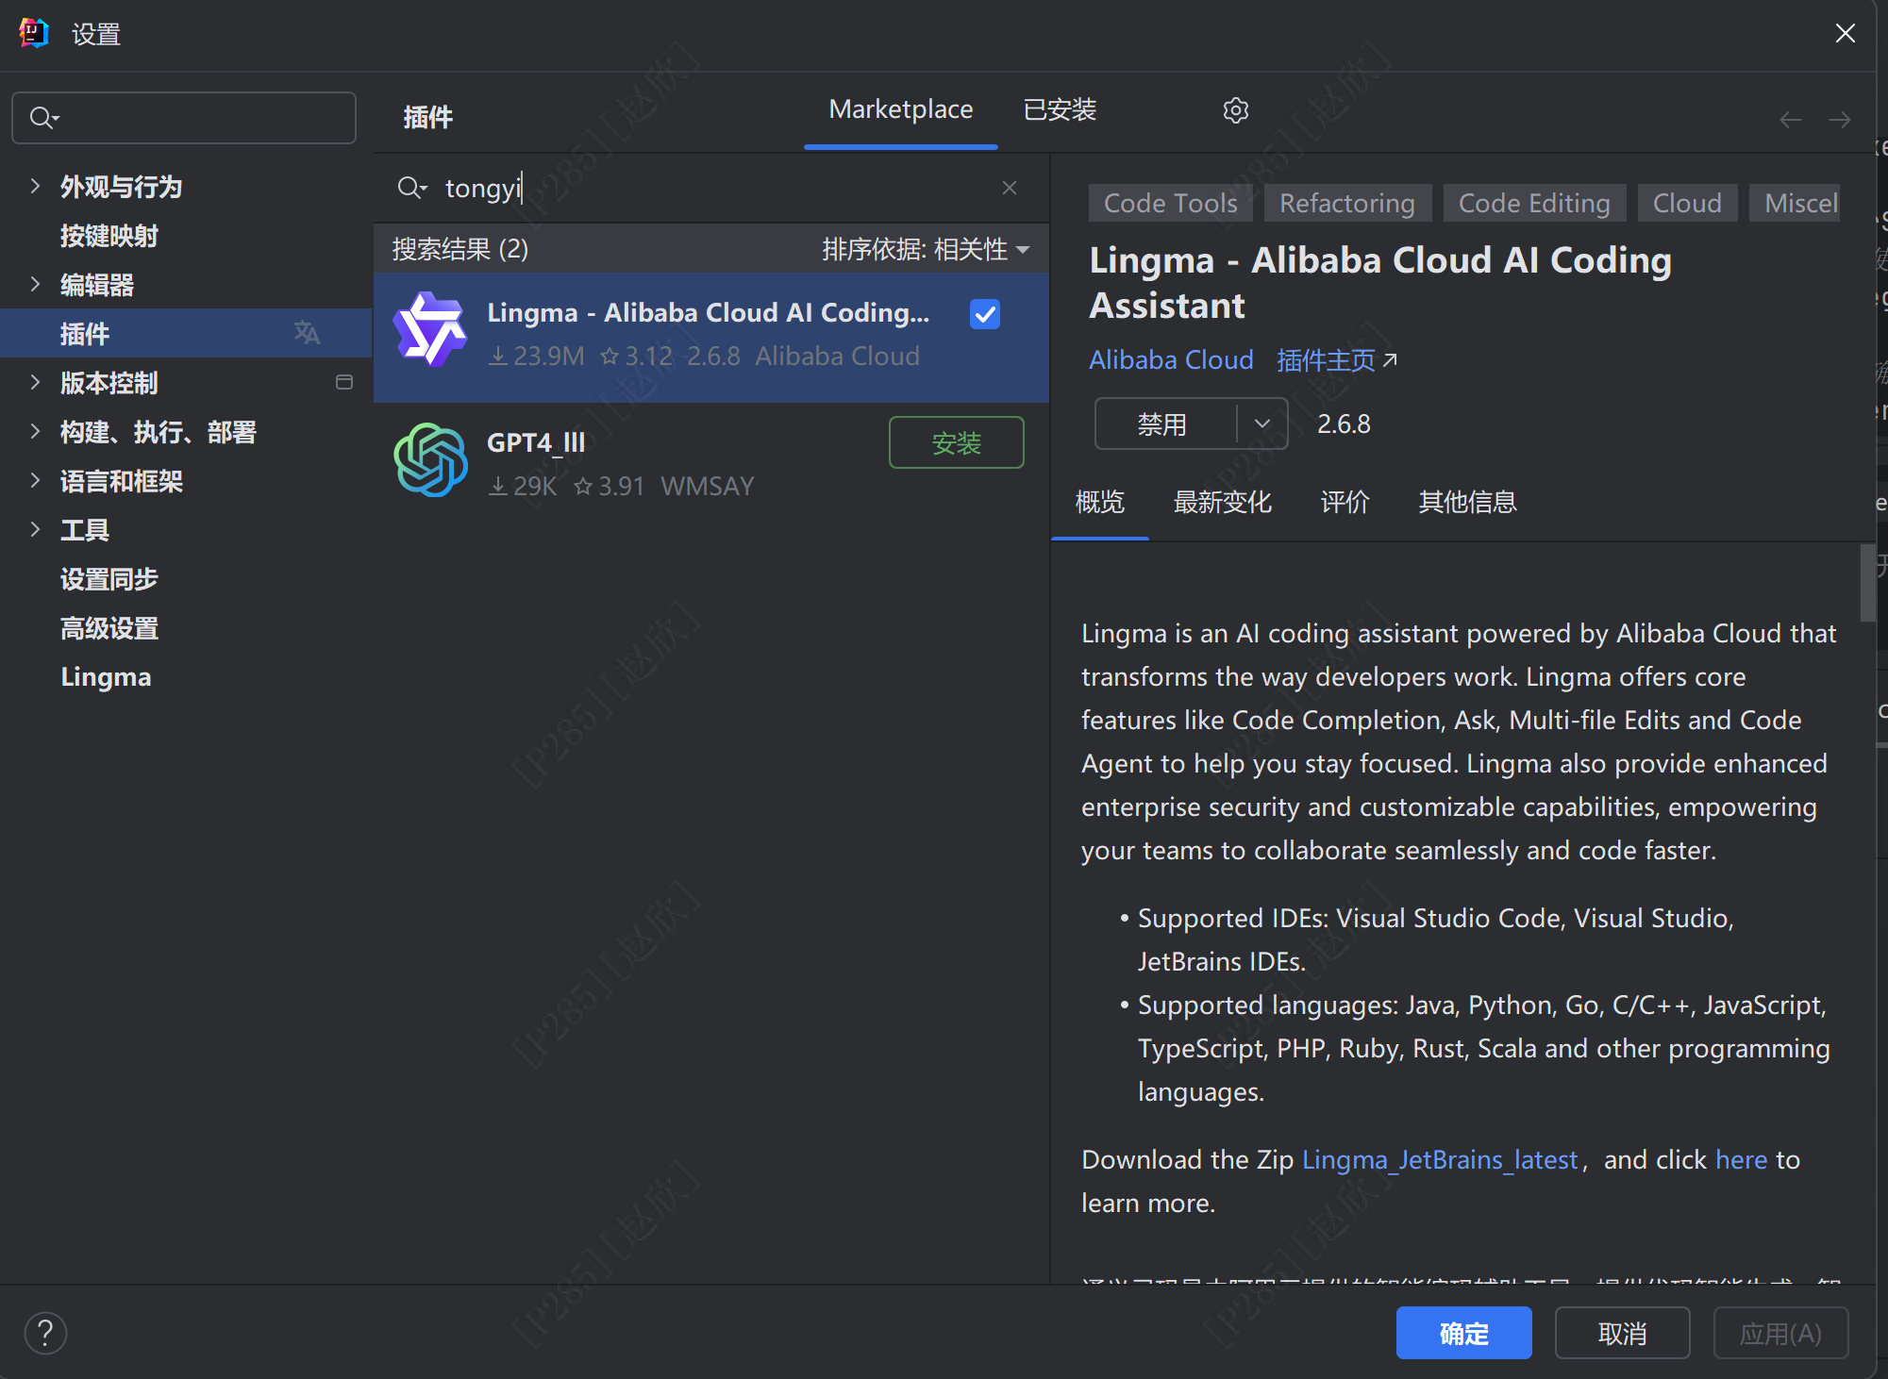Click the back navigation arrow
Image resolution: width=1888 pixels, height=1379 pixels.
1790,120
